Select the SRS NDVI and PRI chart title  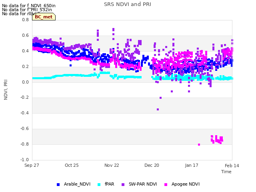(128, 4)
